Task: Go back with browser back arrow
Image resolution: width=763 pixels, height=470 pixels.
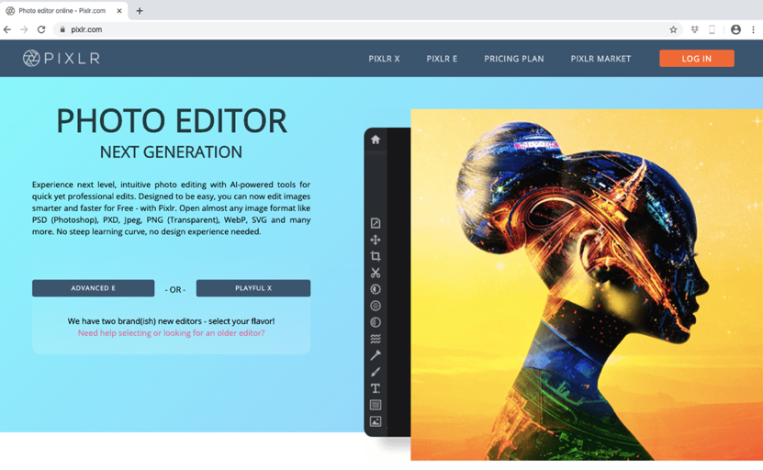Action: click(7, 29)
